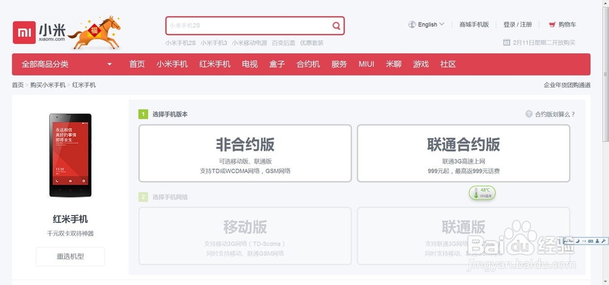Choose the 非合约版 phone version
609x285 pixels.
(245, 153)
